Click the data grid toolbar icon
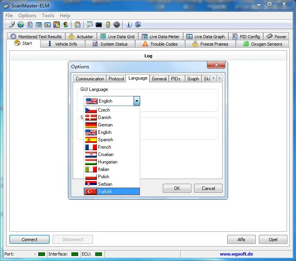 click(39, 25)
